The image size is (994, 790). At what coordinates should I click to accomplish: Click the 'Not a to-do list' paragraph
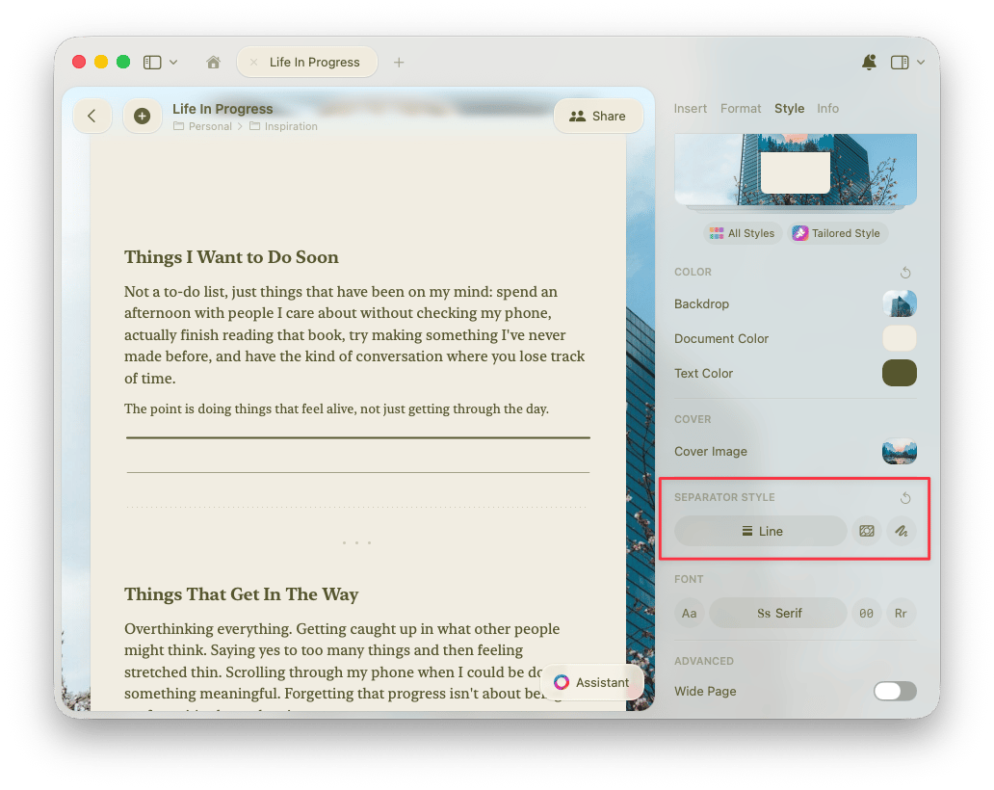355,334
